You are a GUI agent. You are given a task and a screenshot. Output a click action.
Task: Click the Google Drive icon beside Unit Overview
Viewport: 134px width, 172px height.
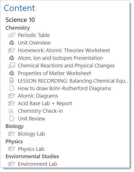pyautogui.click(x=12, y=43)
